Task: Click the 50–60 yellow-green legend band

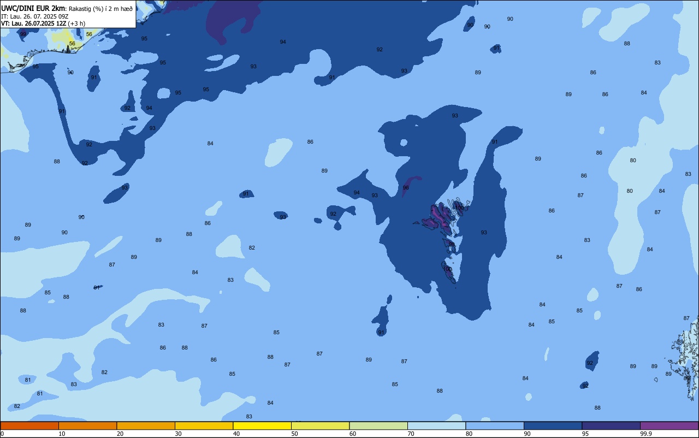Action: [320, 425]
